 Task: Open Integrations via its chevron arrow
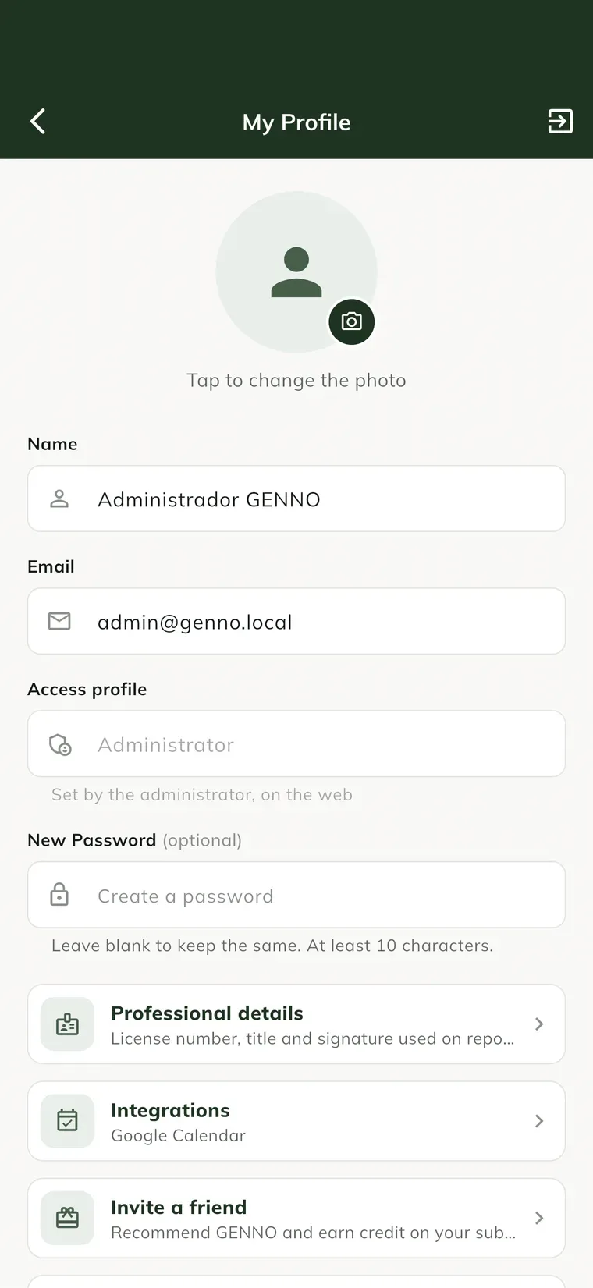coord(539,1121)
